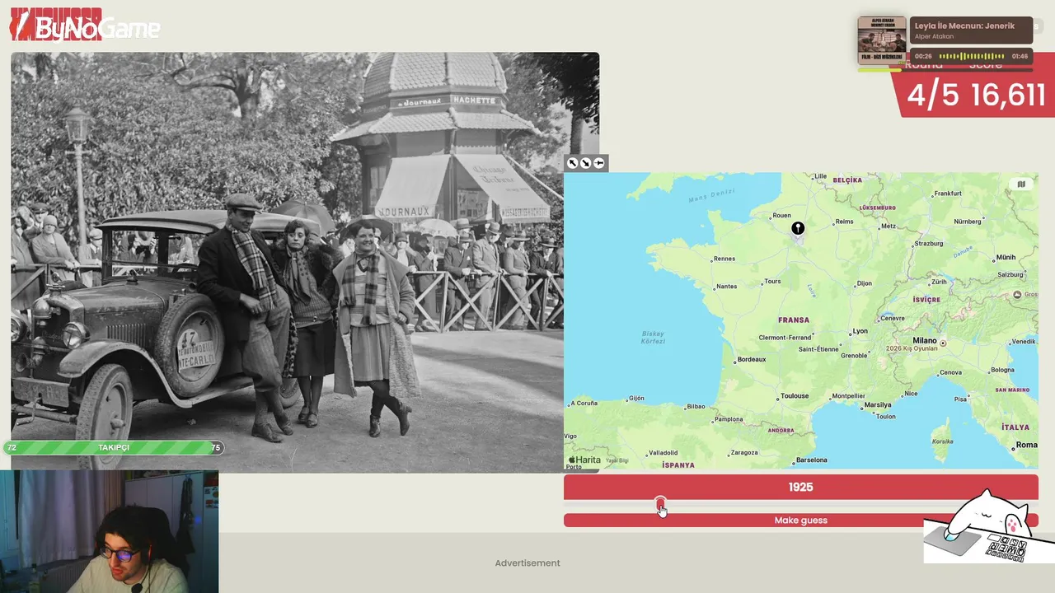Open the map layer style button
The height and width of the screenshot is (593, 1055).
(1021, 184)
